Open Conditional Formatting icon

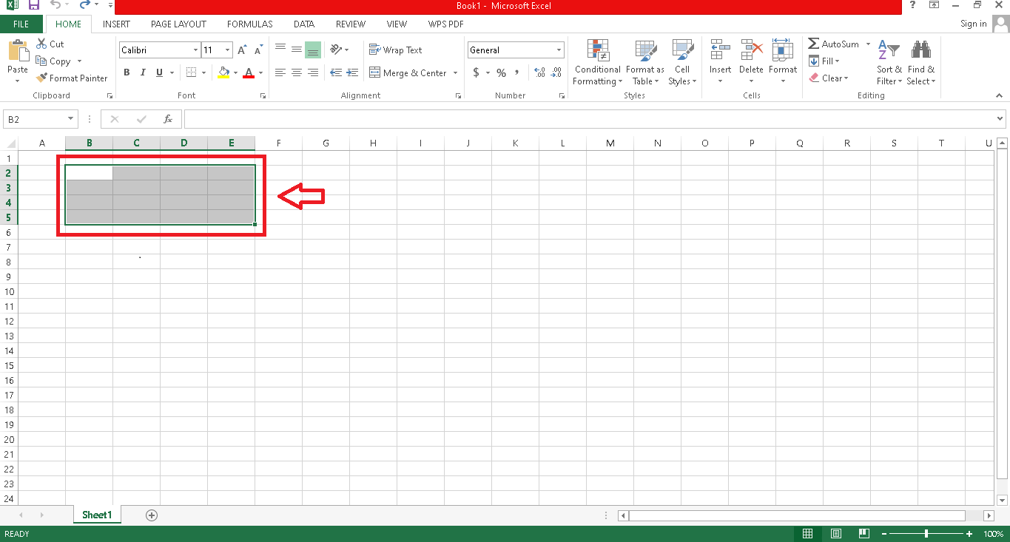[x=597, y=51]
